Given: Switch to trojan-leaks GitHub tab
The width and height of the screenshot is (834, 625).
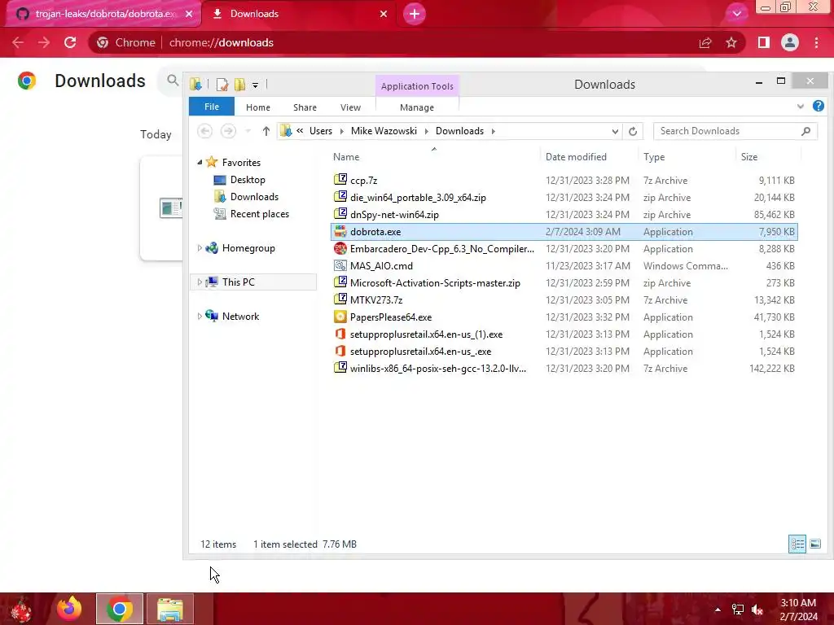Looking at the screenshot, I should tap(103, 14).
